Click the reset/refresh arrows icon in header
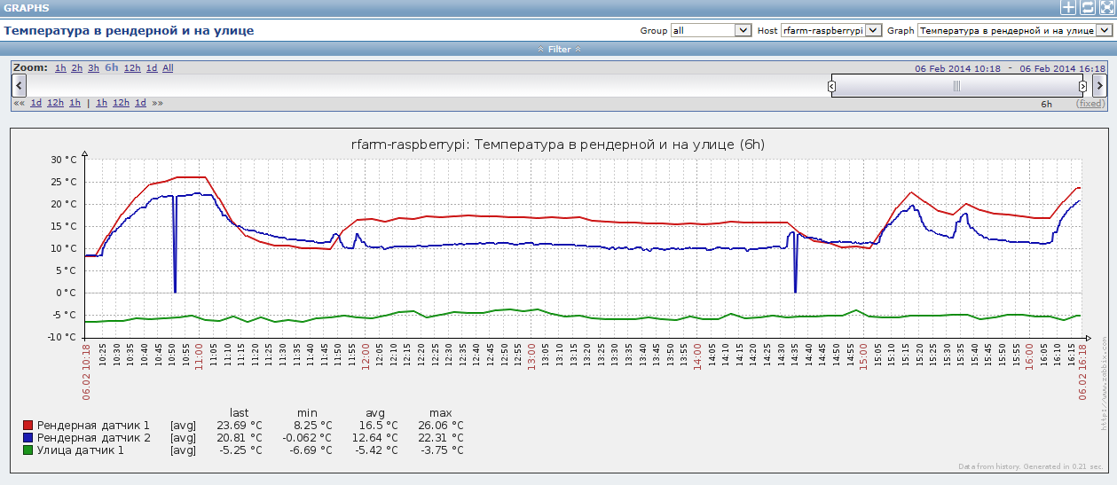 (1088, 7)
